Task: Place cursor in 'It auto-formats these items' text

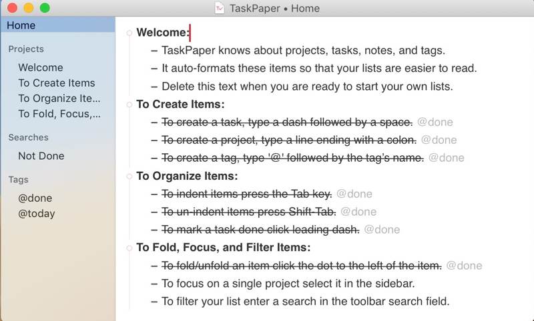Action: (x=320, y=69)
